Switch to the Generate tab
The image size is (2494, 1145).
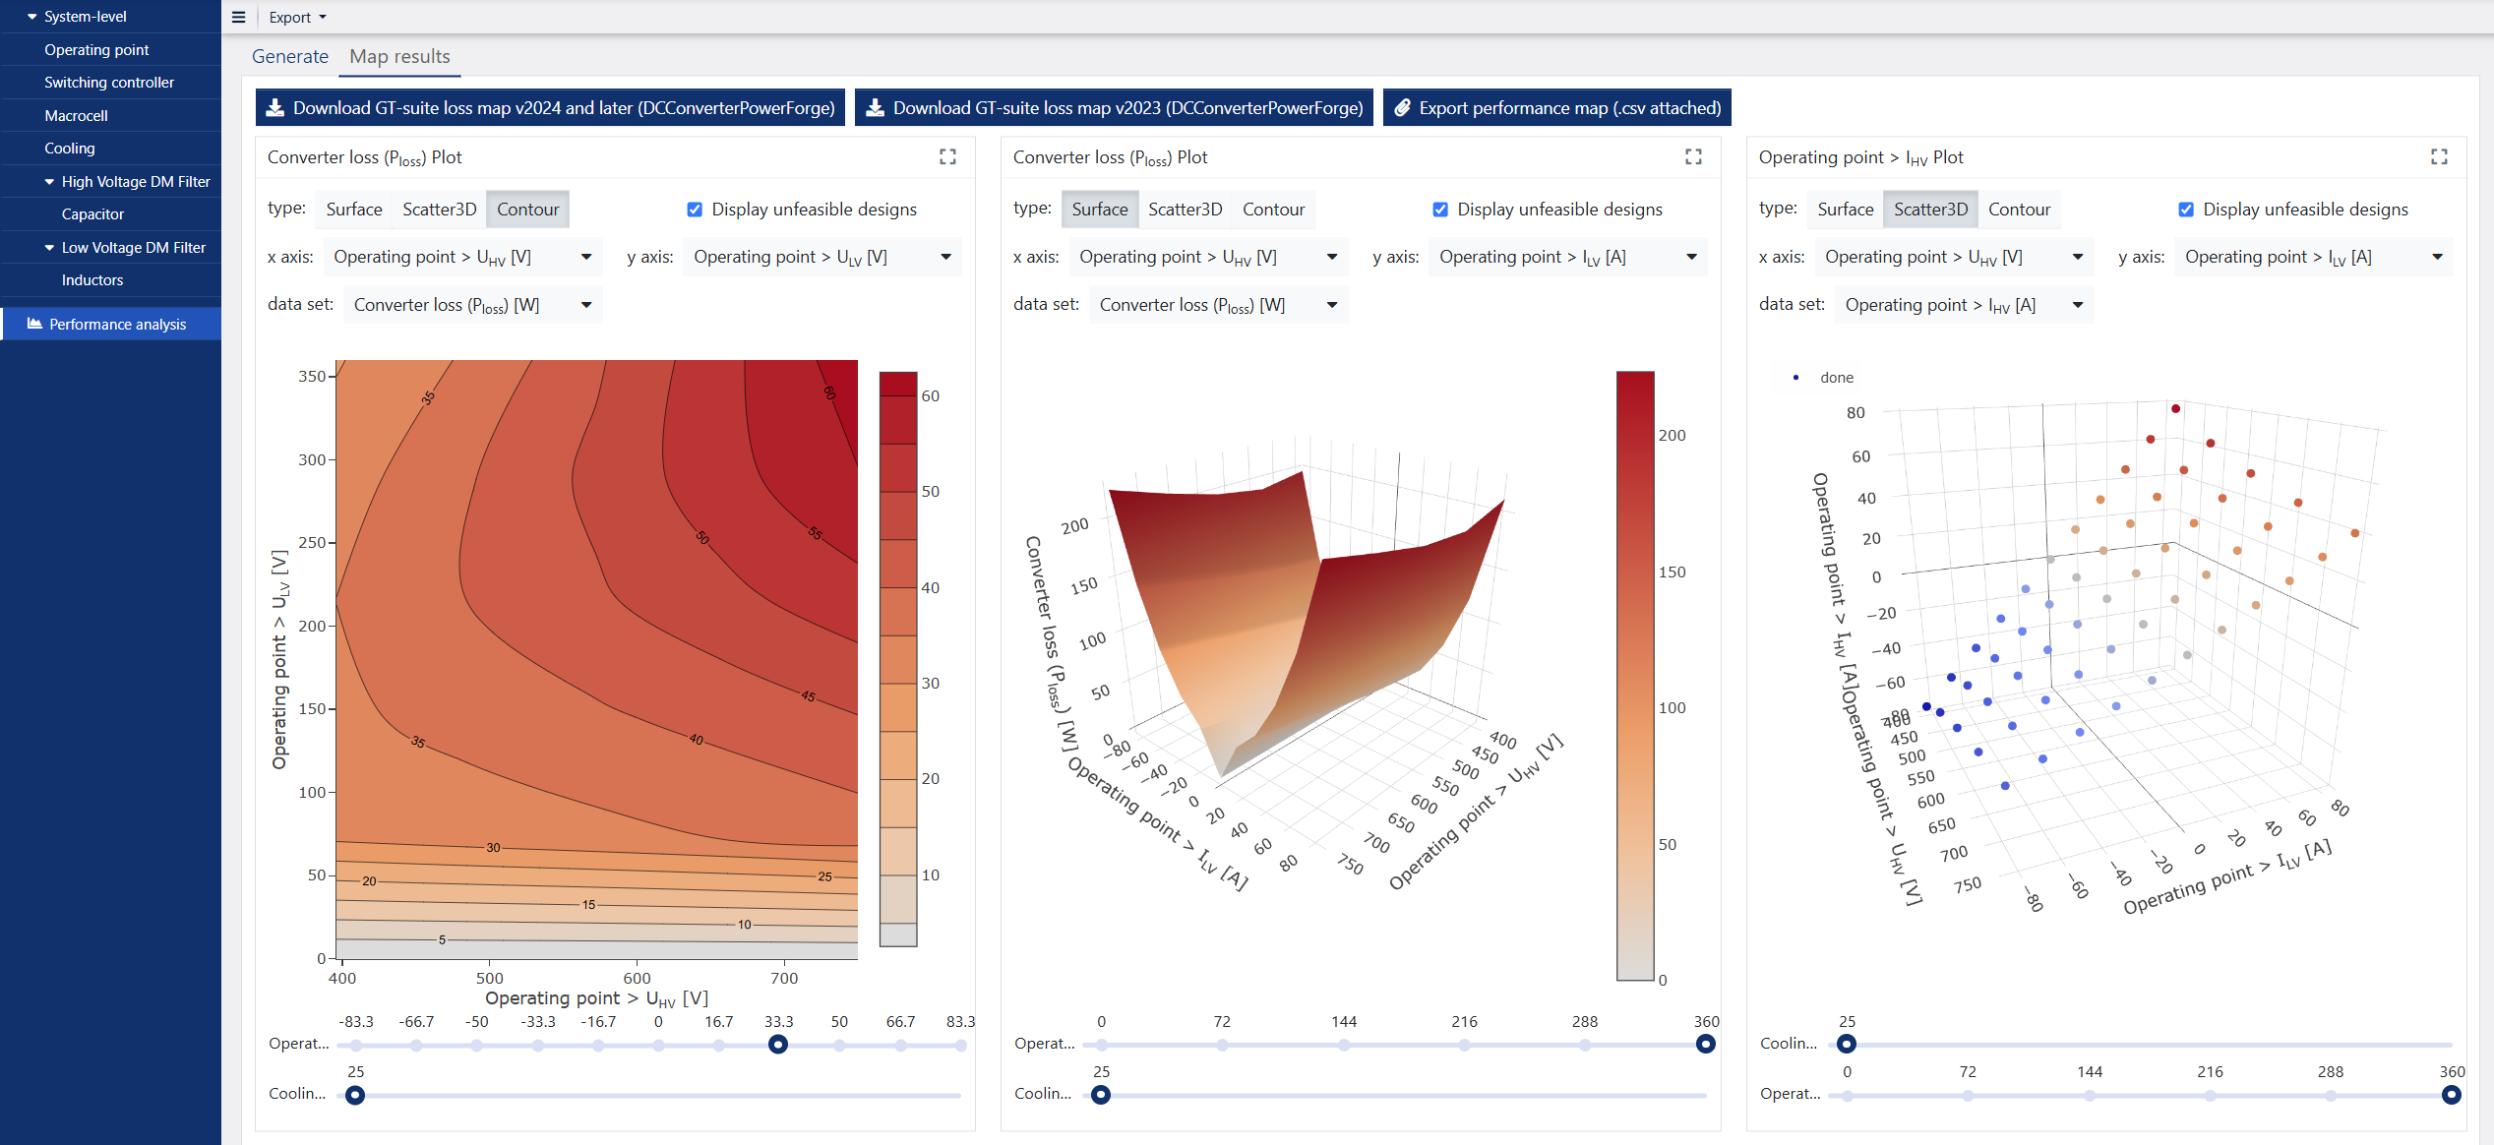tap(289, 56)
